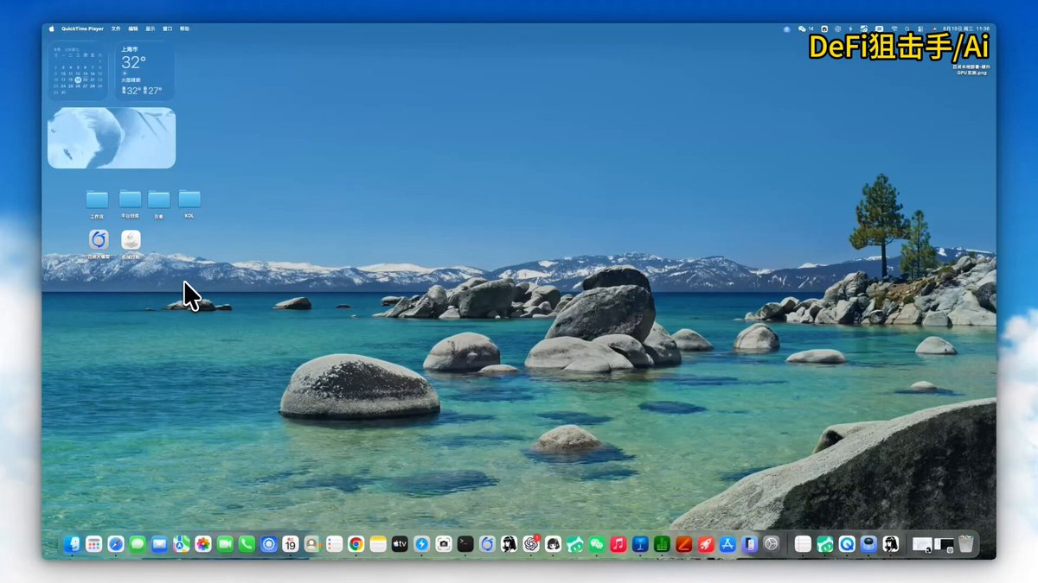This screenshot has width=1038, height=583.
Task: Open the Music app
Action: click(618, 544)
